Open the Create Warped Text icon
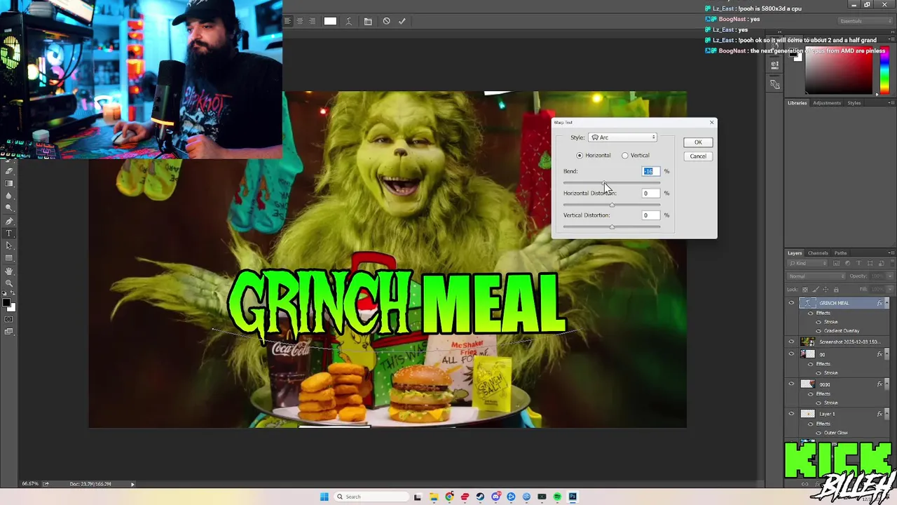The image size is (897, 505). [348, 21]
